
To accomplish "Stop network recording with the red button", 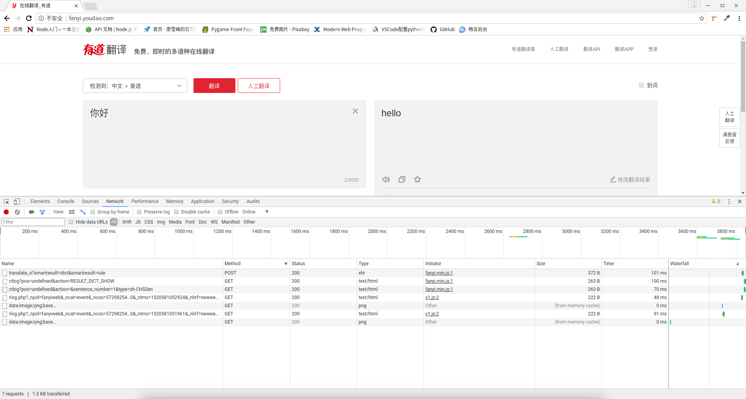I will [x=6, y=212].
